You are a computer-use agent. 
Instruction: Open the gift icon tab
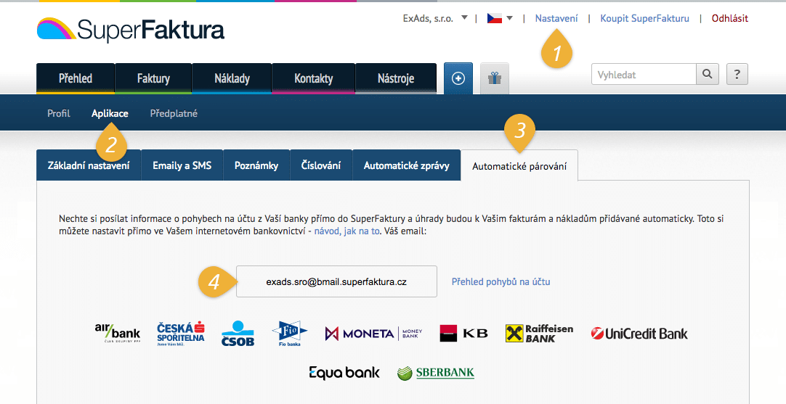click(495, 78)
